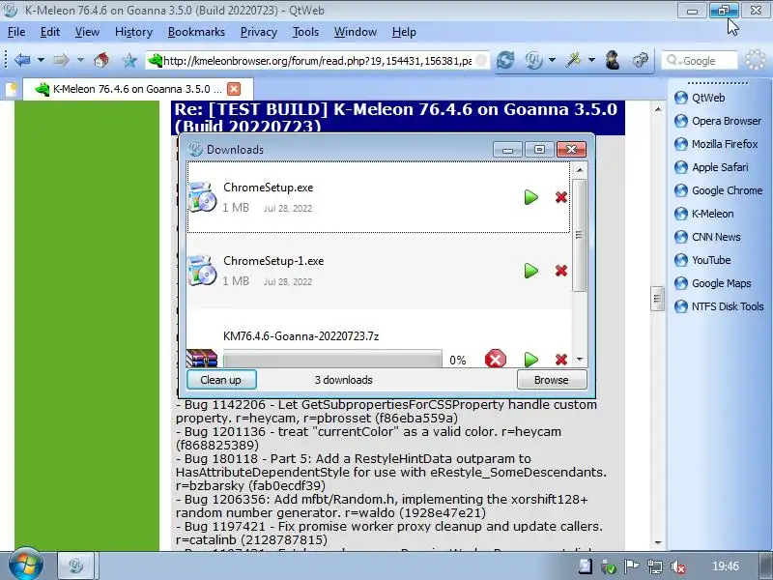Click the Action Center flag tray icon

632,566
